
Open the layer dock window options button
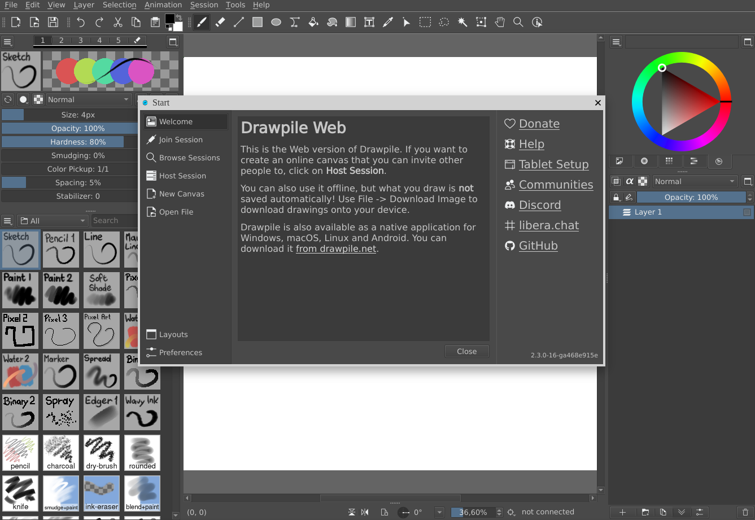[x=748, y=181]
